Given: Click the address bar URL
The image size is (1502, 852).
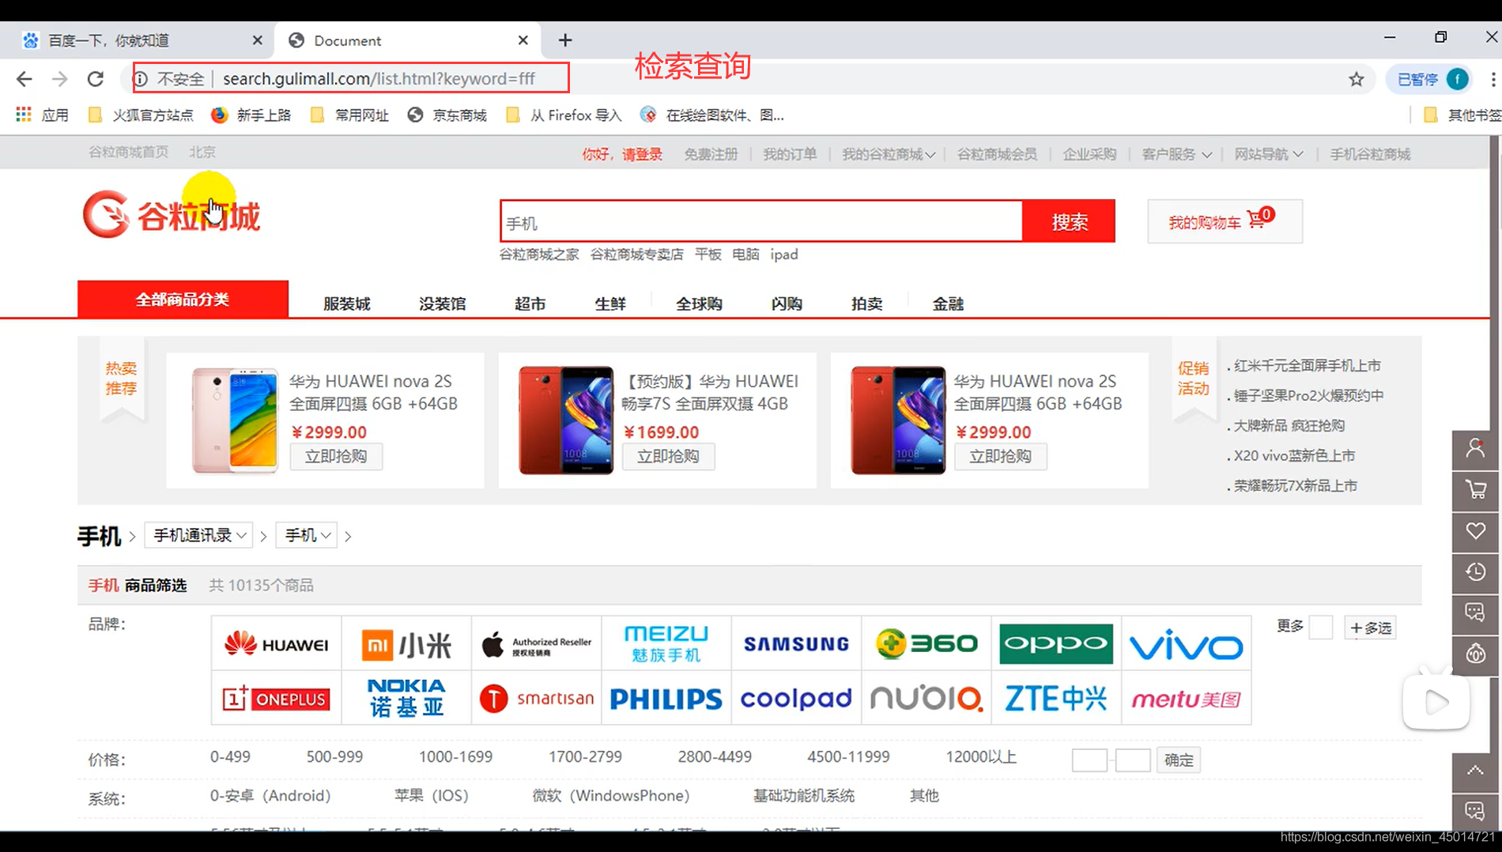Looking at the screenshot, I should 379,79.
